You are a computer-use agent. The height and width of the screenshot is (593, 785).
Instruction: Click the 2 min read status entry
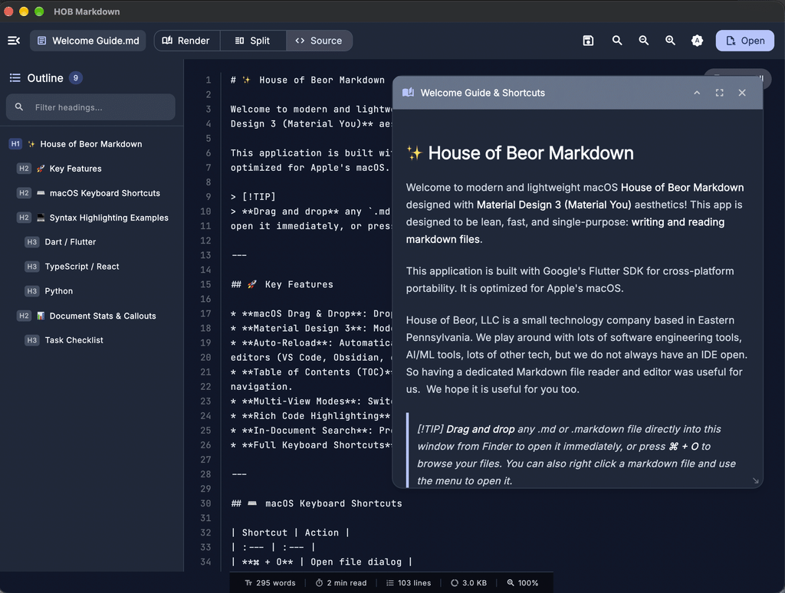341,583
